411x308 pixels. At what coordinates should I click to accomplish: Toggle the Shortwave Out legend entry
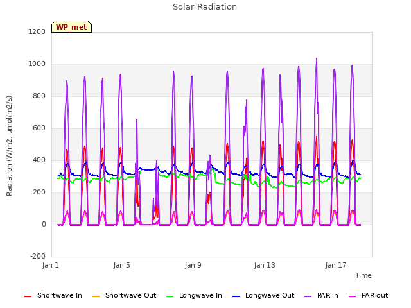124,295
